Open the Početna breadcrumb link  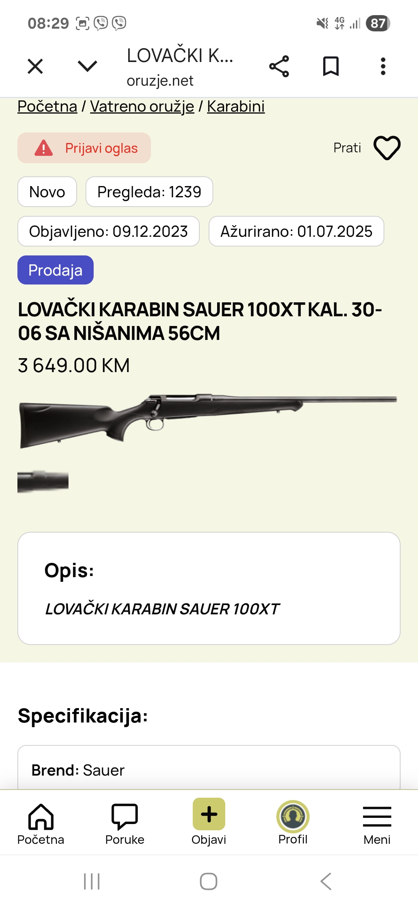tap(47, 107)
